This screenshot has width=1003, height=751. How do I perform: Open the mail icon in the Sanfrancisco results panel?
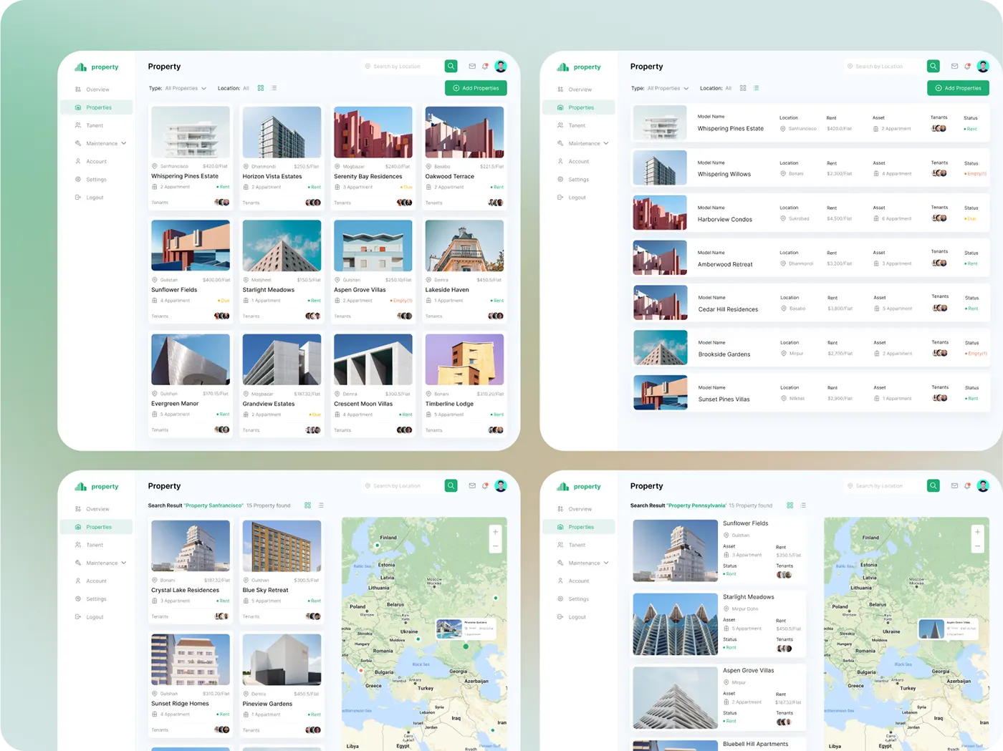coord(472,486)
